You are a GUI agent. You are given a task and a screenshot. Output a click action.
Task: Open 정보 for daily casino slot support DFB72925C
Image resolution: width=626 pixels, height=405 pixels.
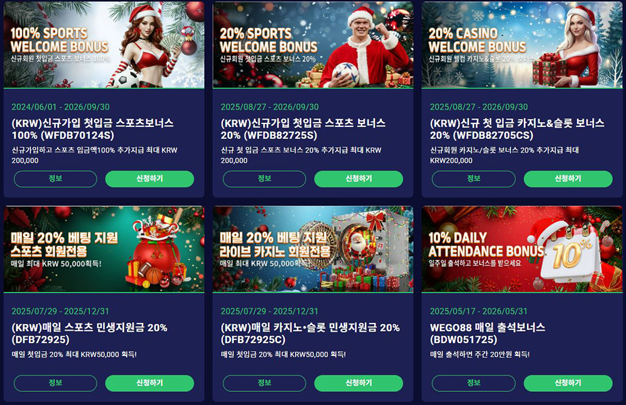coord(264,384)
